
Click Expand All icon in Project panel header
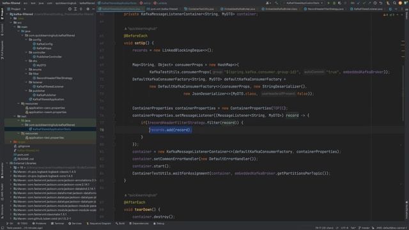point(75,9)
